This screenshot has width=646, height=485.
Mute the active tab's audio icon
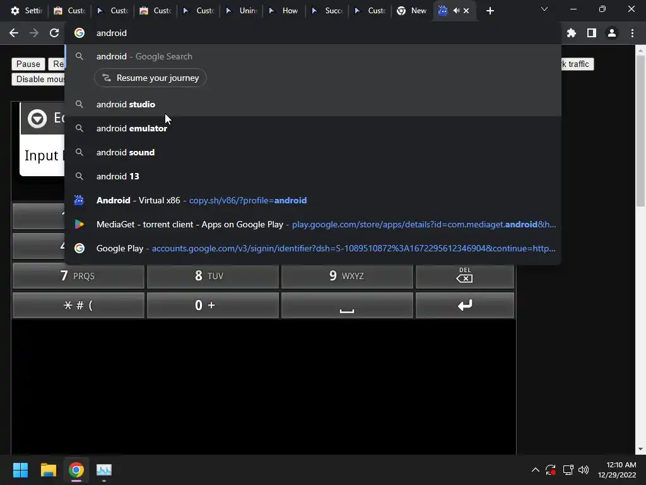click(456, 11)
